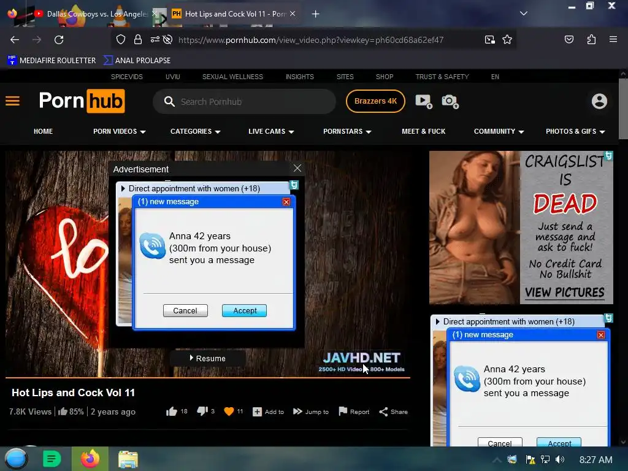Open the Firefox application menu
This screenshot has width=628, height=471.
[x=613, y=39]
